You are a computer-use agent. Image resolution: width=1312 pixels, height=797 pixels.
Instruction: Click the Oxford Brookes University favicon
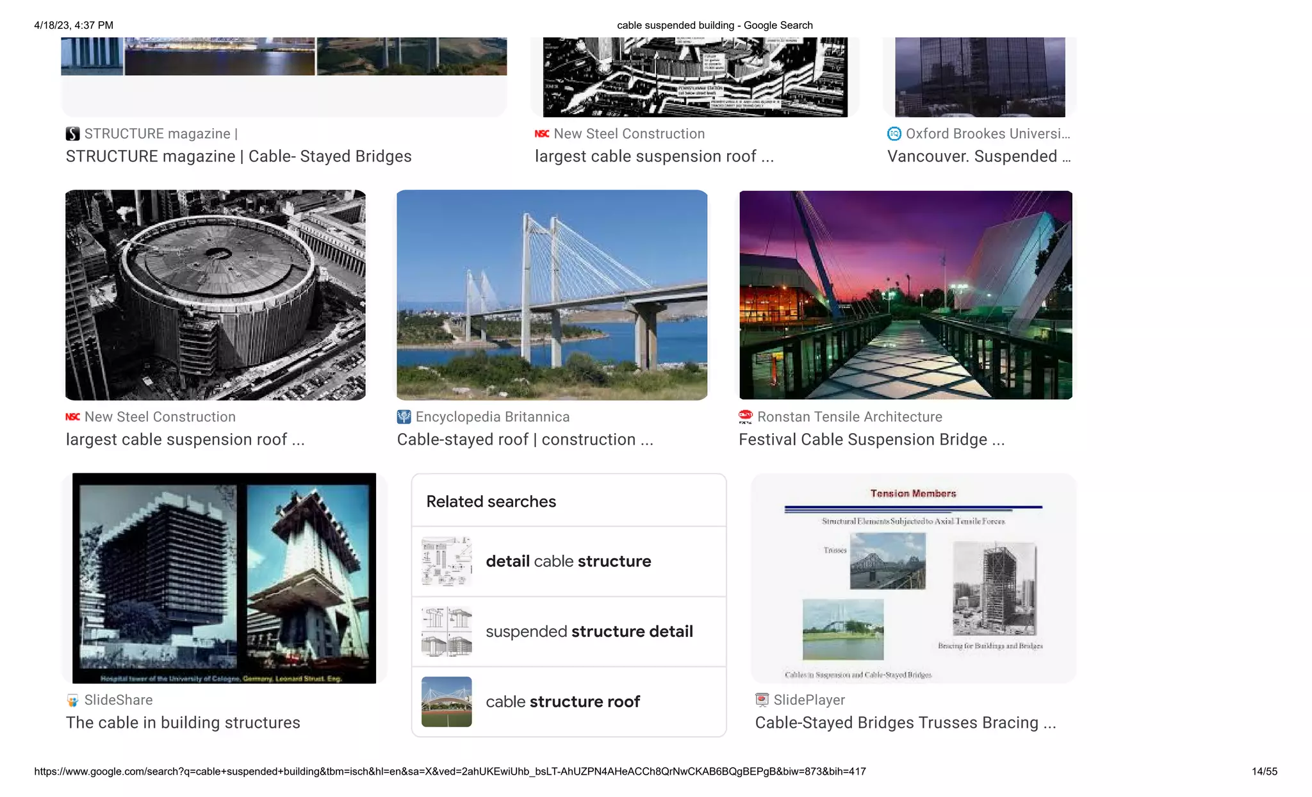894,134
